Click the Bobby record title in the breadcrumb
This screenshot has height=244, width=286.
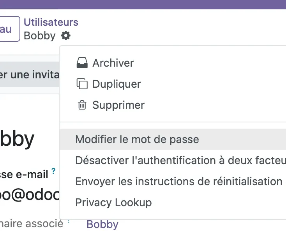point(40,35)
